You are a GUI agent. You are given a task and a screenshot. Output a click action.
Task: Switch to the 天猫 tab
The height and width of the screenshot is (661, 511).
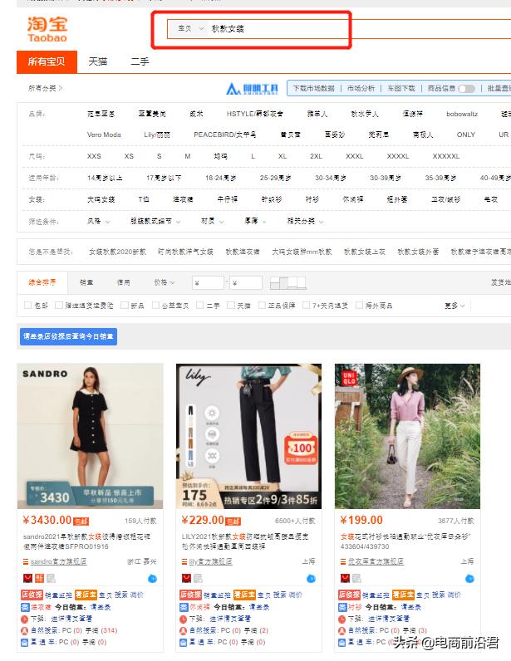tap(97, 62)
